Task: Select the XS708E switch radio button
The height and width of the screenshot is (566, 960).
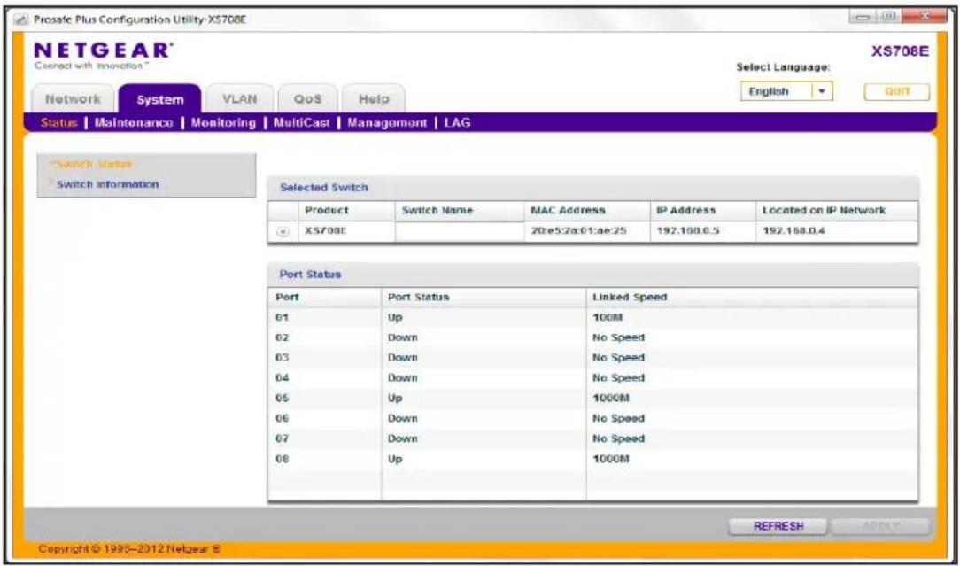Action: 283,232
